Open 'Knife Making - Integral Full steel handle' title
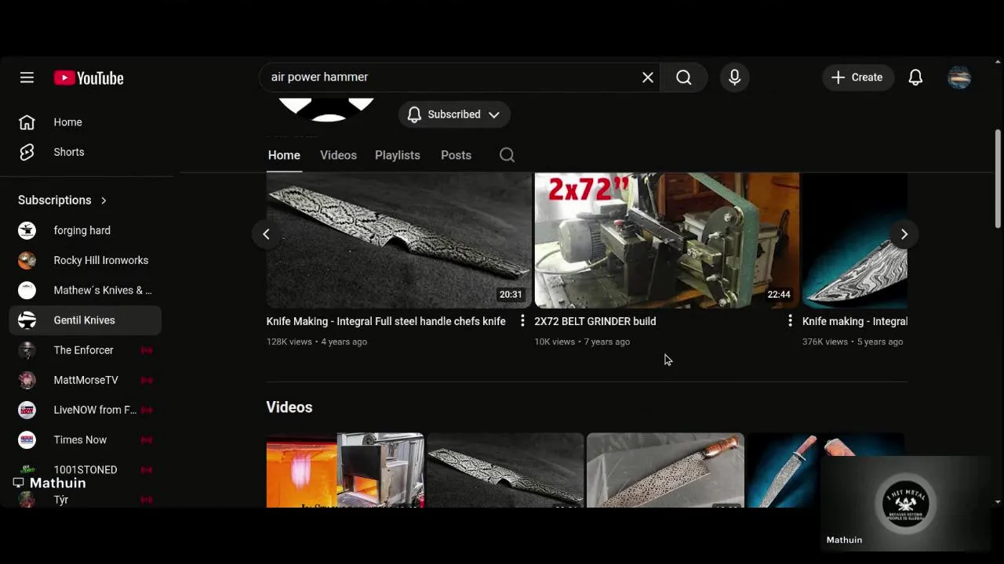 pyautogui.click(x=386, y=321)
